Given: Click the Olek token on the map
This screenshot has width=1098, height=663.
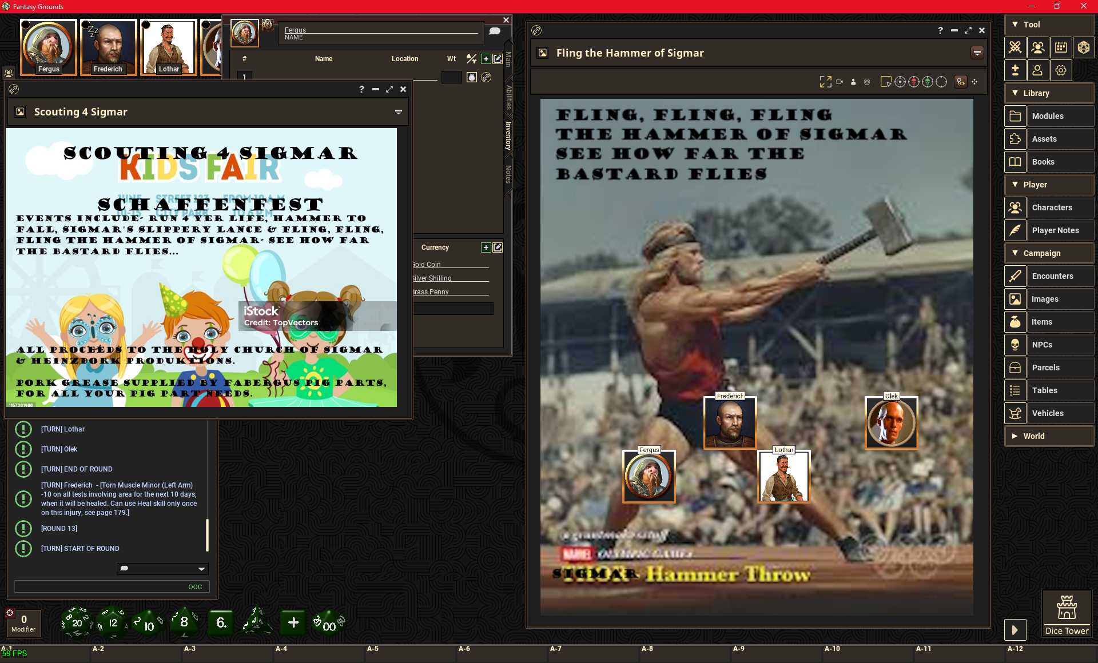Looking at the screenshot, I should pyautogui.click(x=891, y=423).
